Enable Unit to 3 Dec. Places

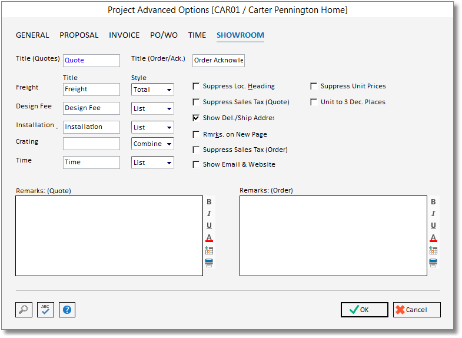pos(314,102)
